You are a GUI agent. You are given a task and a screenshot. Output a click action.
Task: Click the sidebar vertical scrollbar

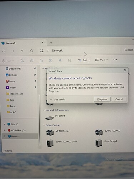click(39, 120)
